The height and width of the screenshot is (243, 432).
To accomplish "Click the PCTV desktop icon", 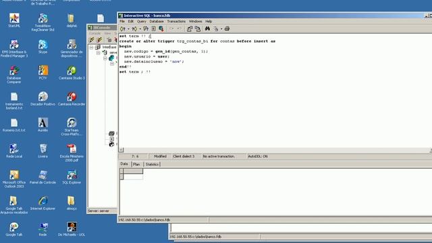I will pos(43,72).
